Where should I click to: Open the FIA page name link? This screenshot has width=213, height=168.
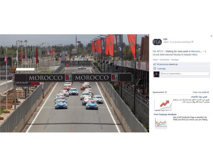point(165,39)
